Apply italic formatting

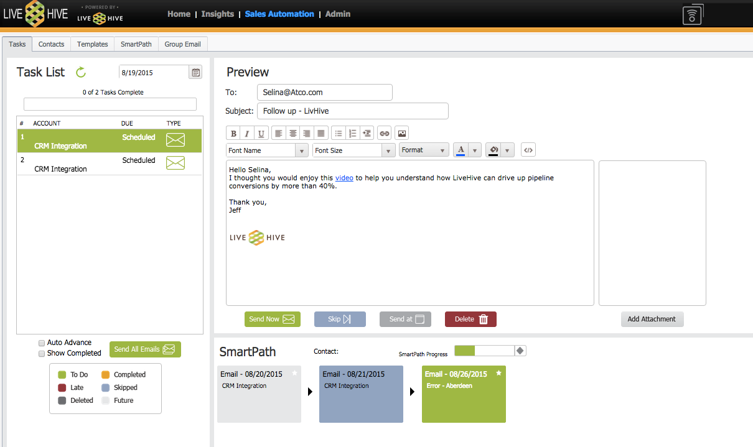tap(246, 132)
